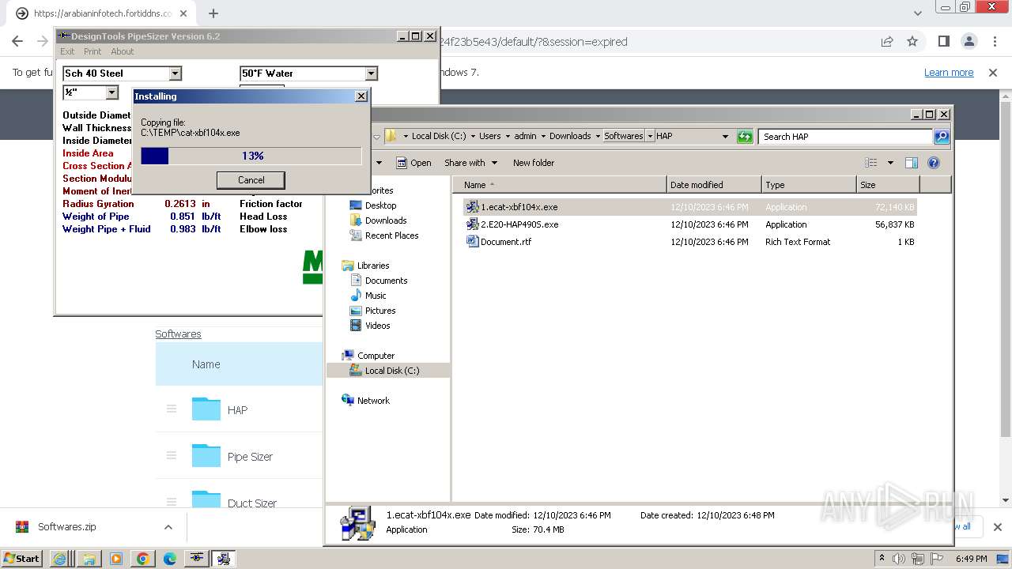Open Chrome profile avatar
This screenshot has height=569, width=1012.
tap(969, 42)
